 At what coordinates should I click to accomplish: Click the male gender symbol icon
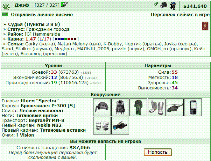pos(156,4)
